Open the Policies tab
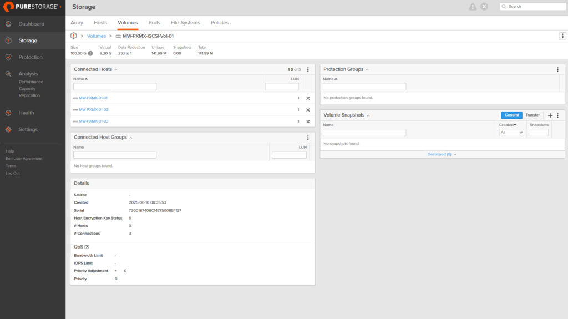 [220, 23]
